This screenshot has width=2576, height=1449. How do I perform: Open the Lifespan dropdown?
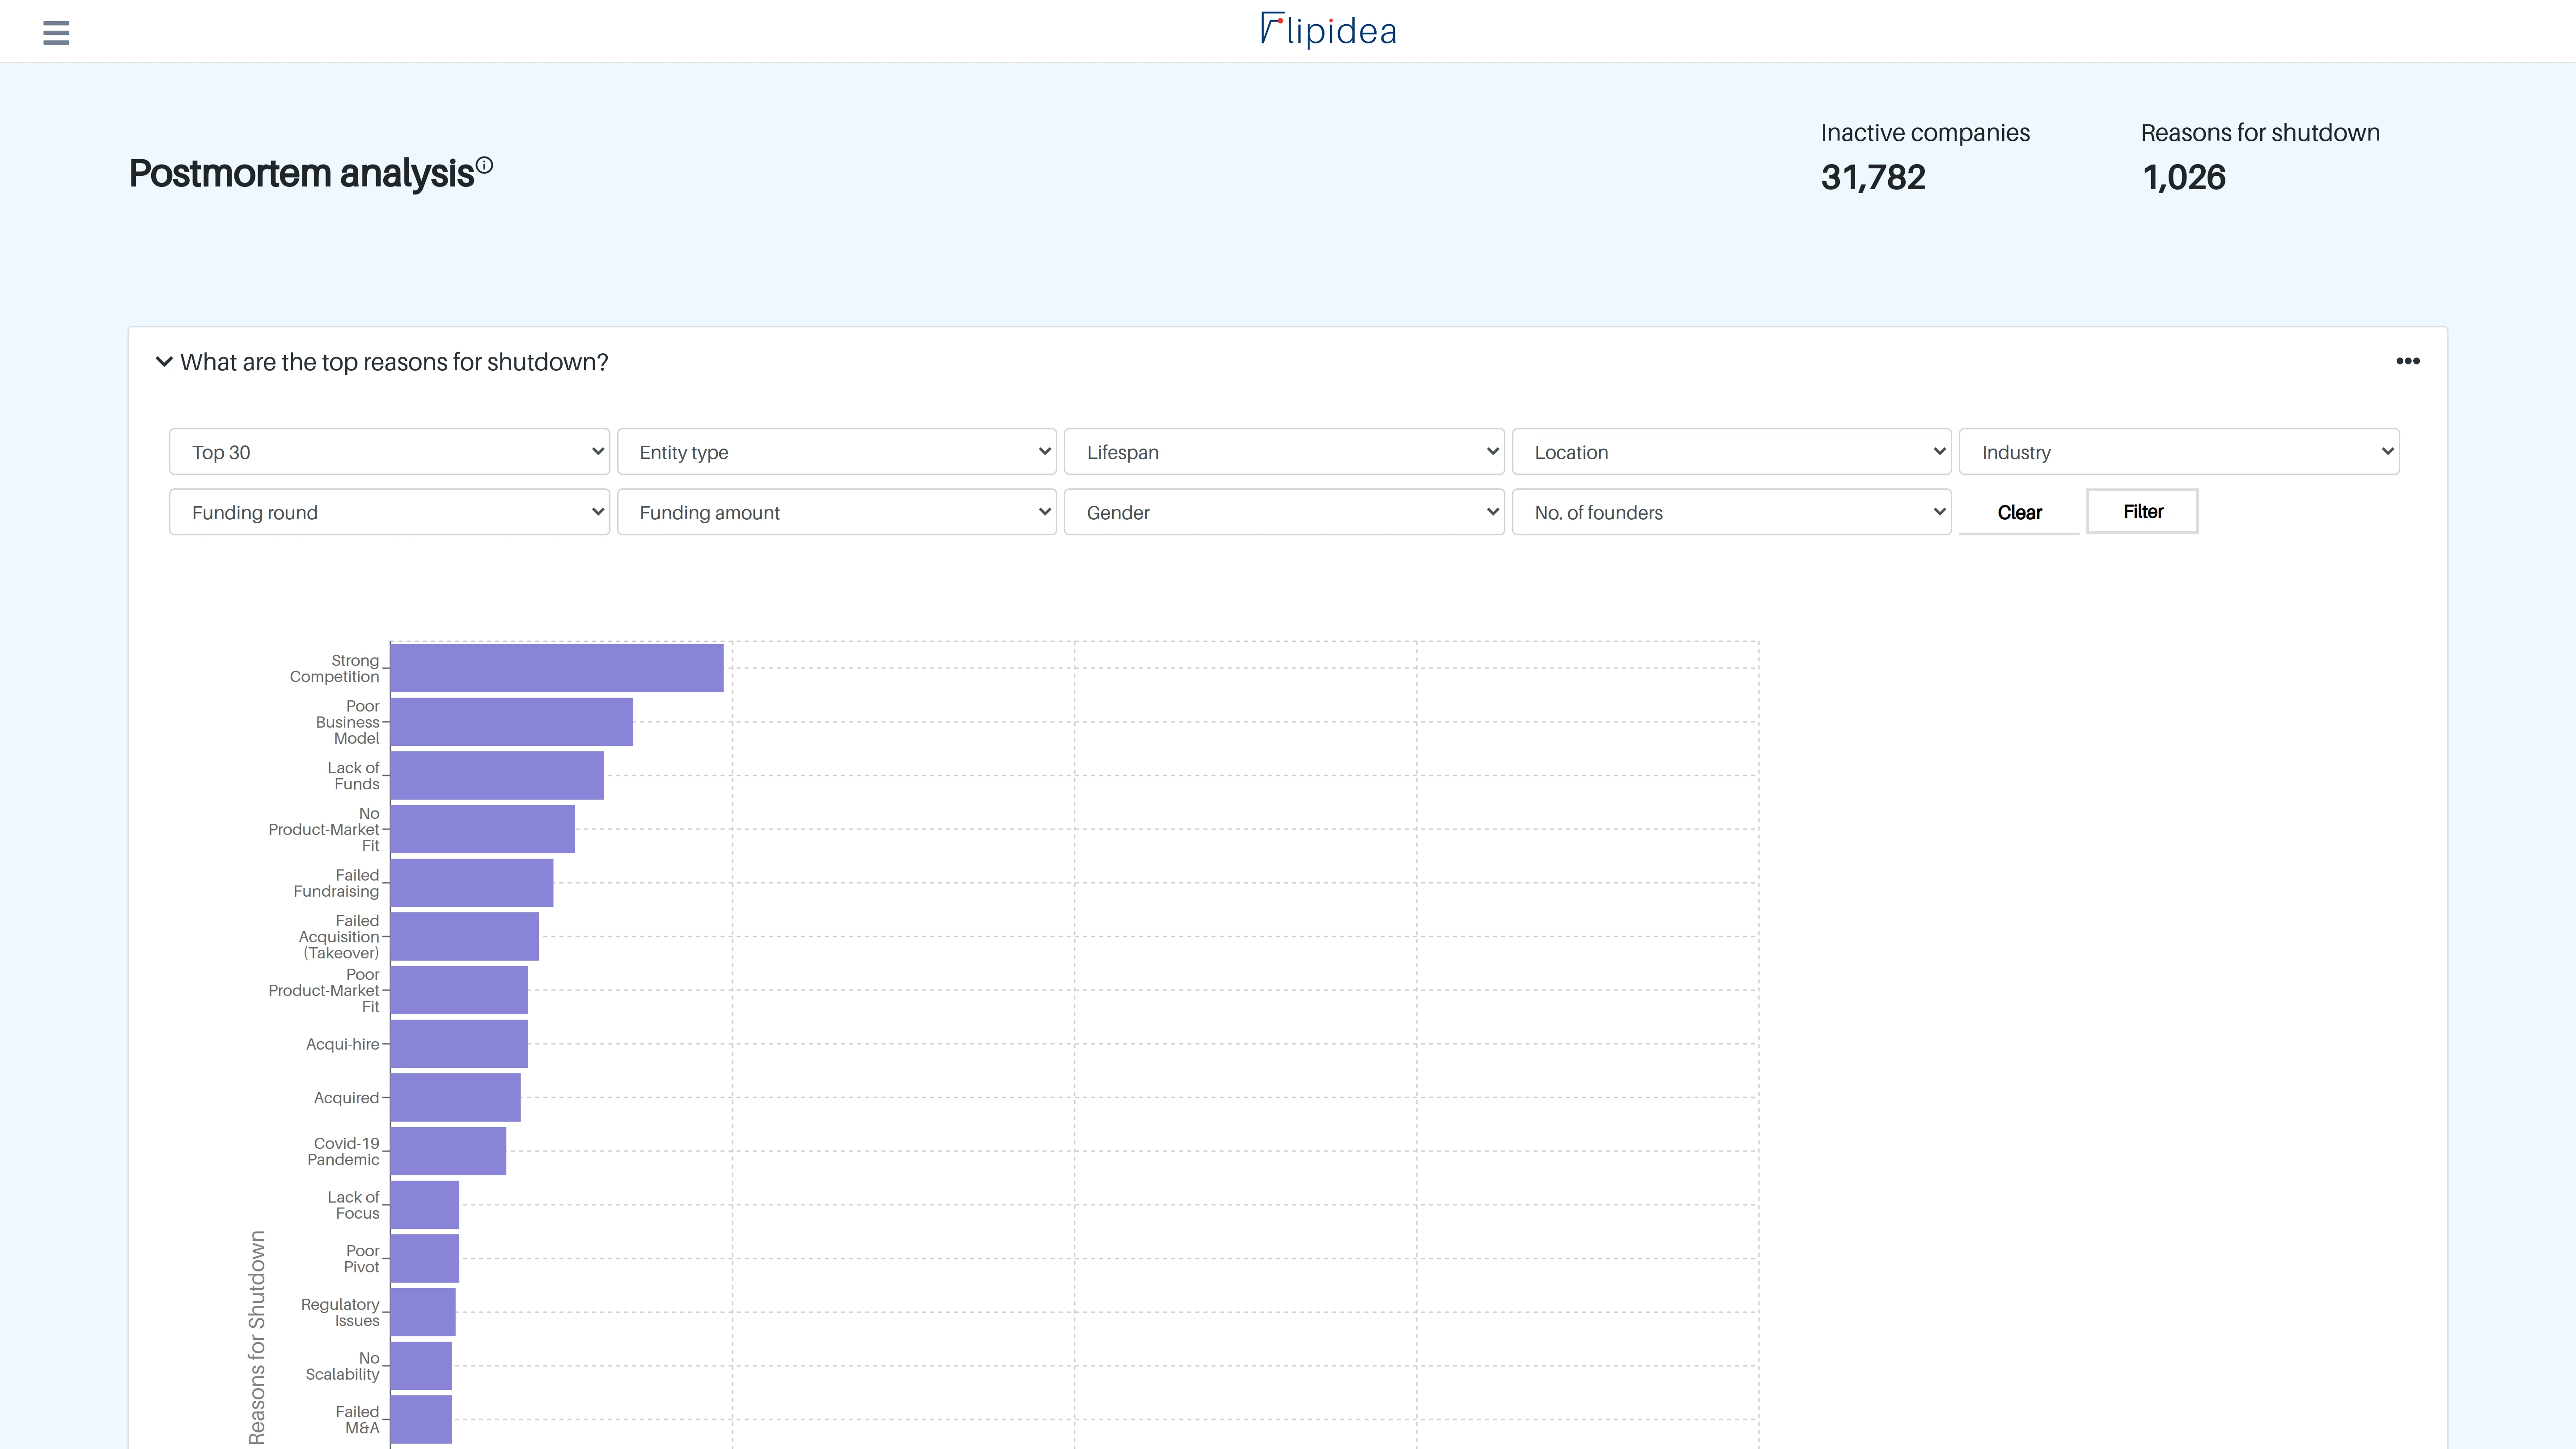1284,452
